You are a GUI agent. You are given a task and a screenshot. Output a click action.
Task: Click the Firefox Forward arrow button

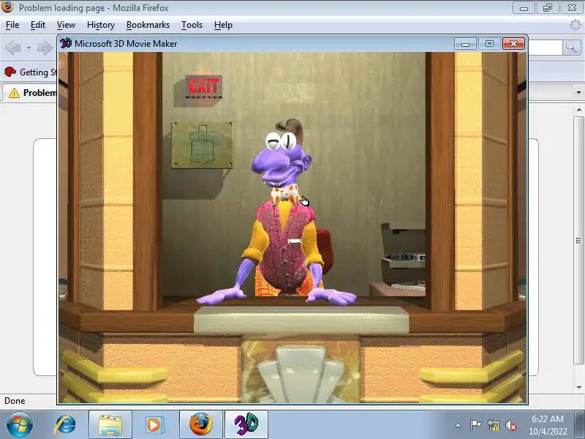click(45, 48)
